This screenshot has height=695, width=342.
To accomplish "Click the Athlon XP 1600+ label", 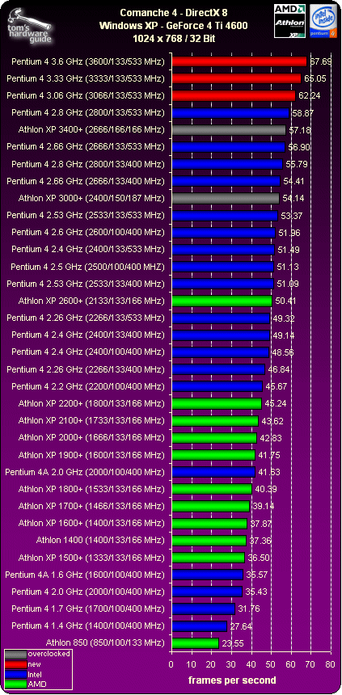I will click(92, 523).
